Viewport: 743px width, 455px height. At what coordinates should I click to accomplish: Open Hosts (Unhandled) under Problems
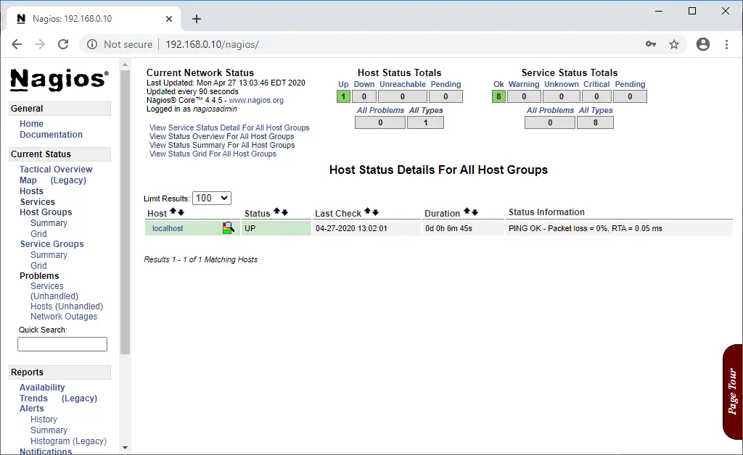67,306
